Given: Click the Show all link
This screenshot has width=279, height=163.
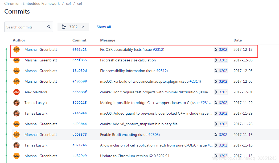Looking at the screenshot, I should pyautogui.click(x=104, y=27).
